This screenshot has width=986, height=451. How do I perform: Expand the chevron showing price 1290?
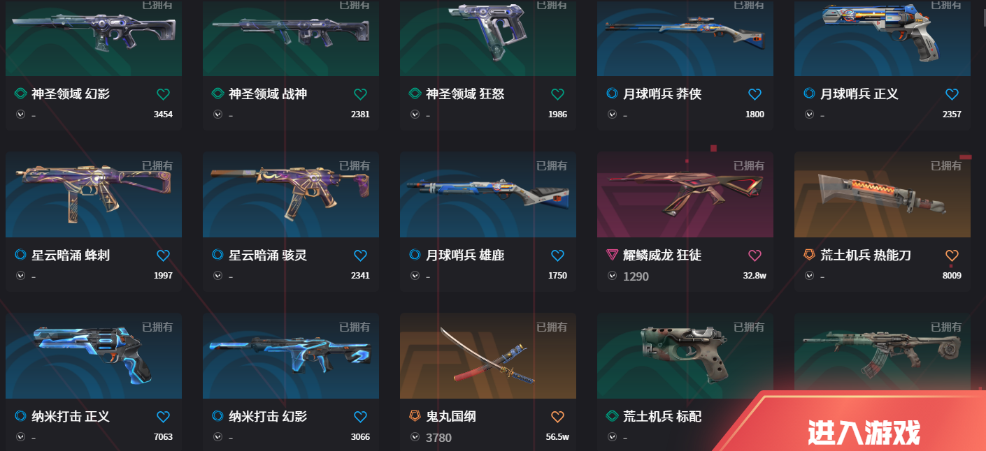(612, 276)
